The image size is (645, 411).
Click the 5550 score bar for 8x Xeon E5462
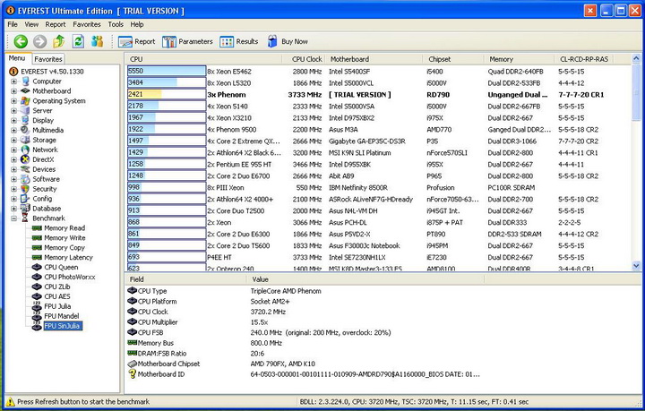point(167,72)
